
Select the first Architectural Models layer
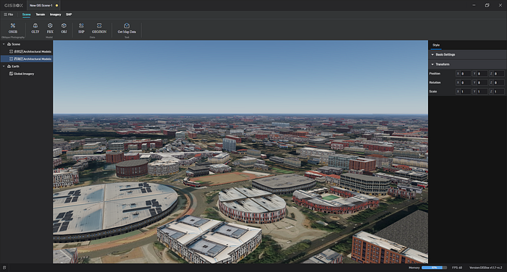27,51
